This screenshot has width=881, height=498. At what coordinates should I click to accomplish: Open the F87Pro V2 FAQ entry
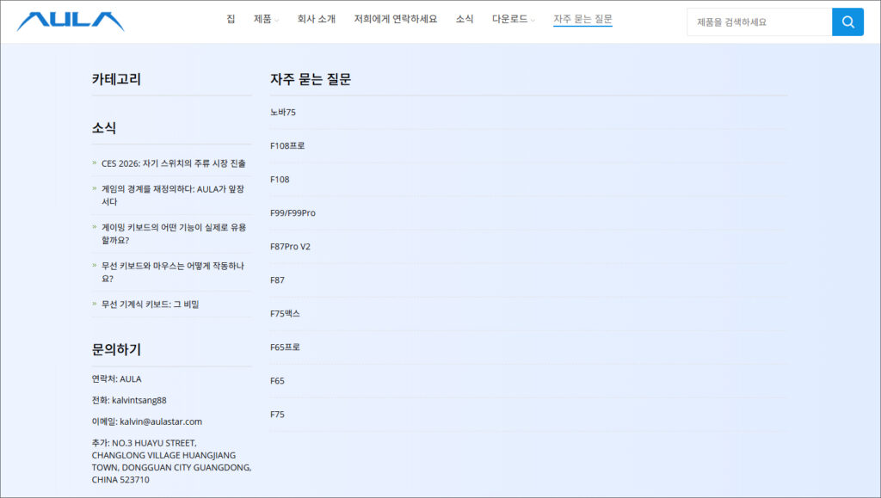click(x=290, y=247)
